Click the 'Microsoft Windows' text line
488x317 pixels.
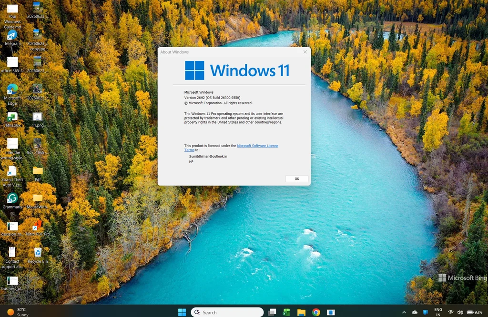tap(199, 92)
